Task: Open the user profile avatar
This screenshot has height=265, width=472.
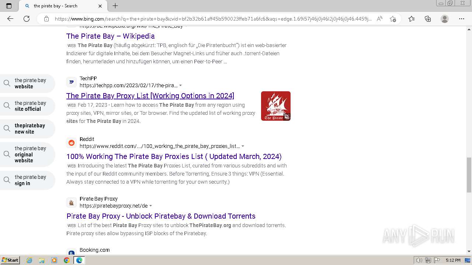Action: [445, 19]
